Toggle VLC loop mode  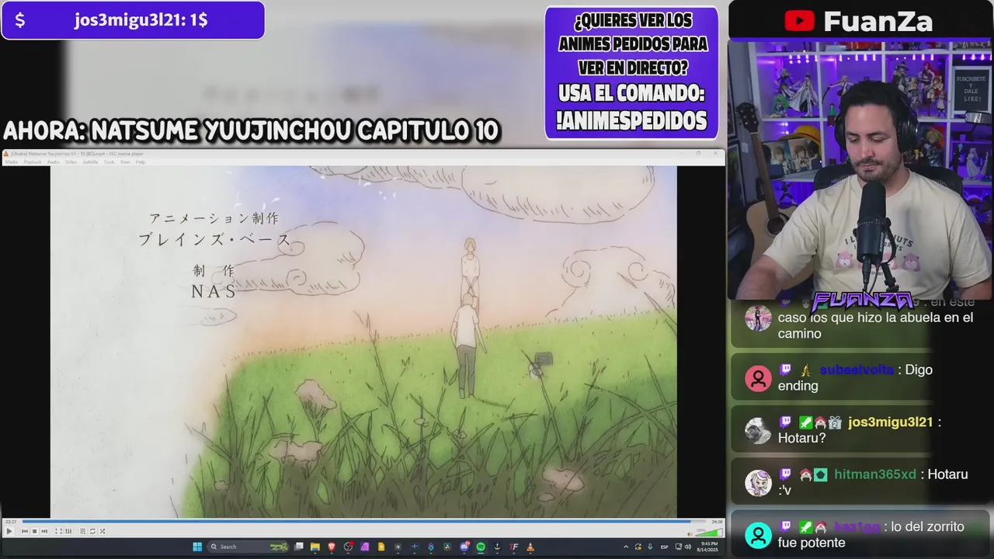[92, 531]
